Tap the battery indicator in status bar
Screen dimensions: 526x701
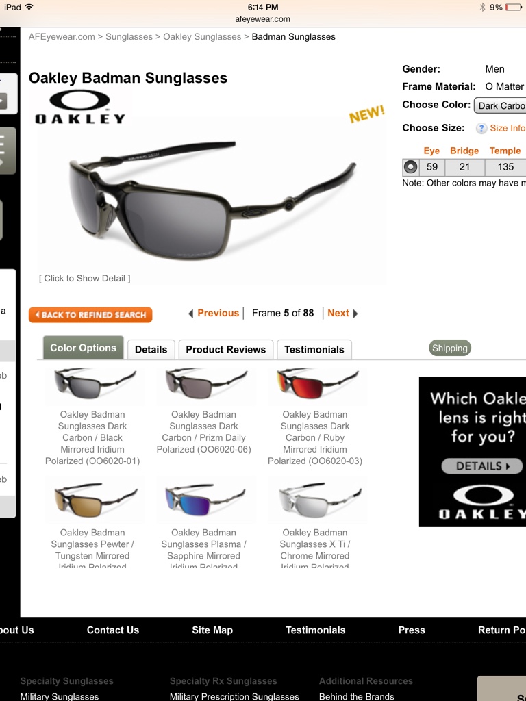pyautogui.click(x=512, y=7)
